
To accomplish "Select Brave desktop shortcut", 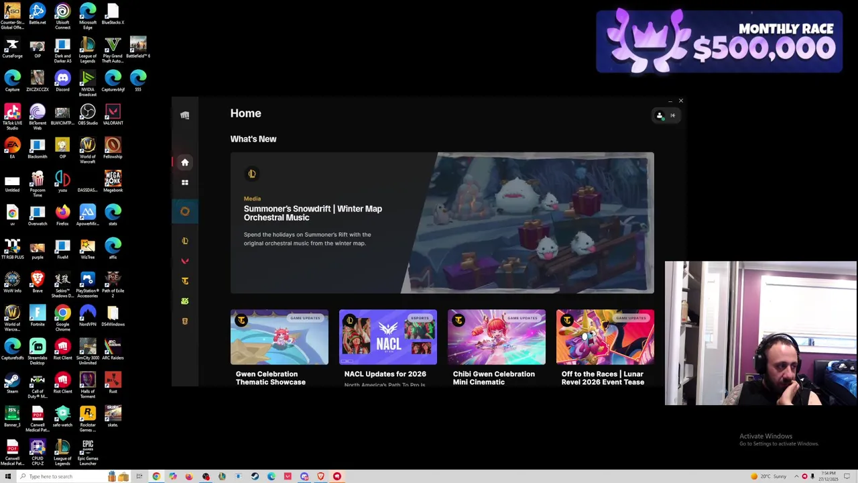I will (38, 282).
